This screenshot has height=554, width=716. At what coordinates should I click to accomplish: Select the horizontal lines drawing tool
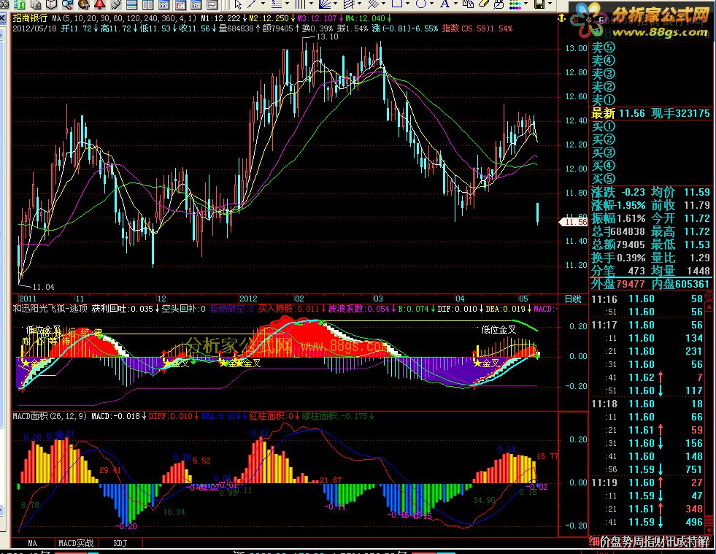(x=277, y=4)
